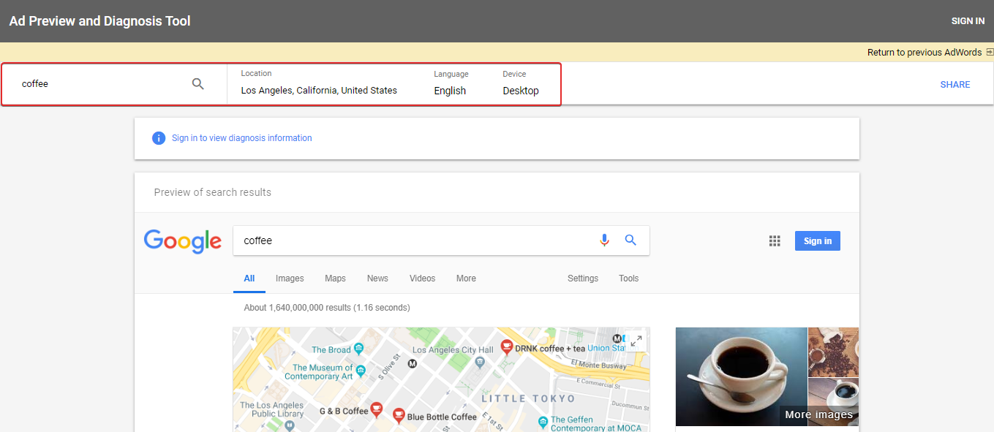Open the Google apps grid icon

[x=775, y=240]
